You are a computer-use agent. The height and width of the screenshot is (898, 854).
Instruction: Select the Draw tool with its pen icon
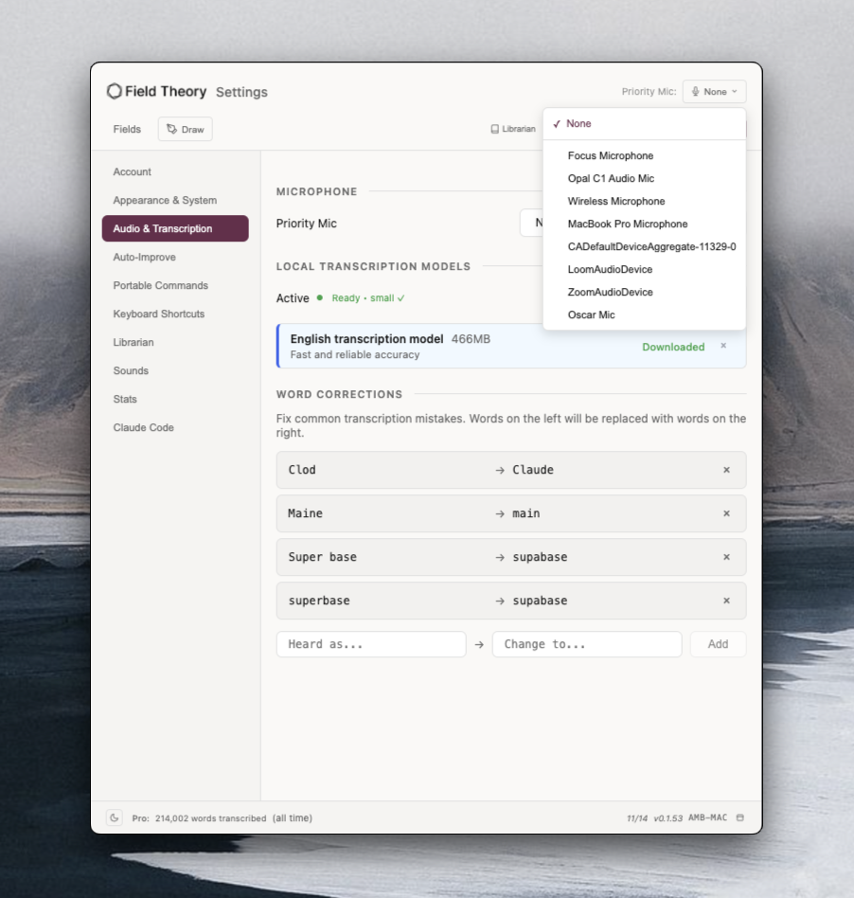(x=184, y=129)
